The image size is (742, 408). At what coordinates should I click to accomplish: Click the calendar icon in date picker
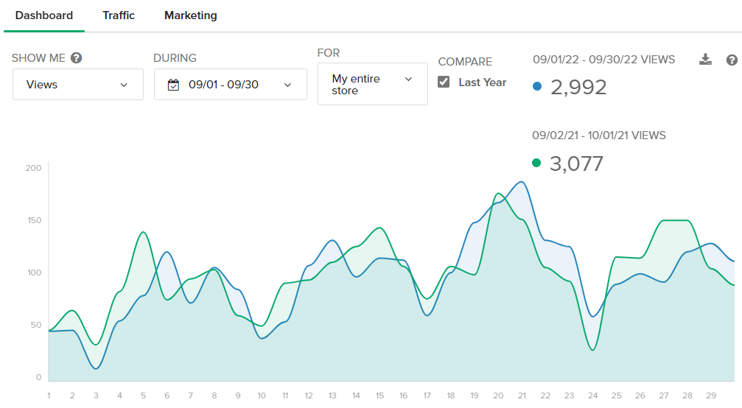pos(173,85)
